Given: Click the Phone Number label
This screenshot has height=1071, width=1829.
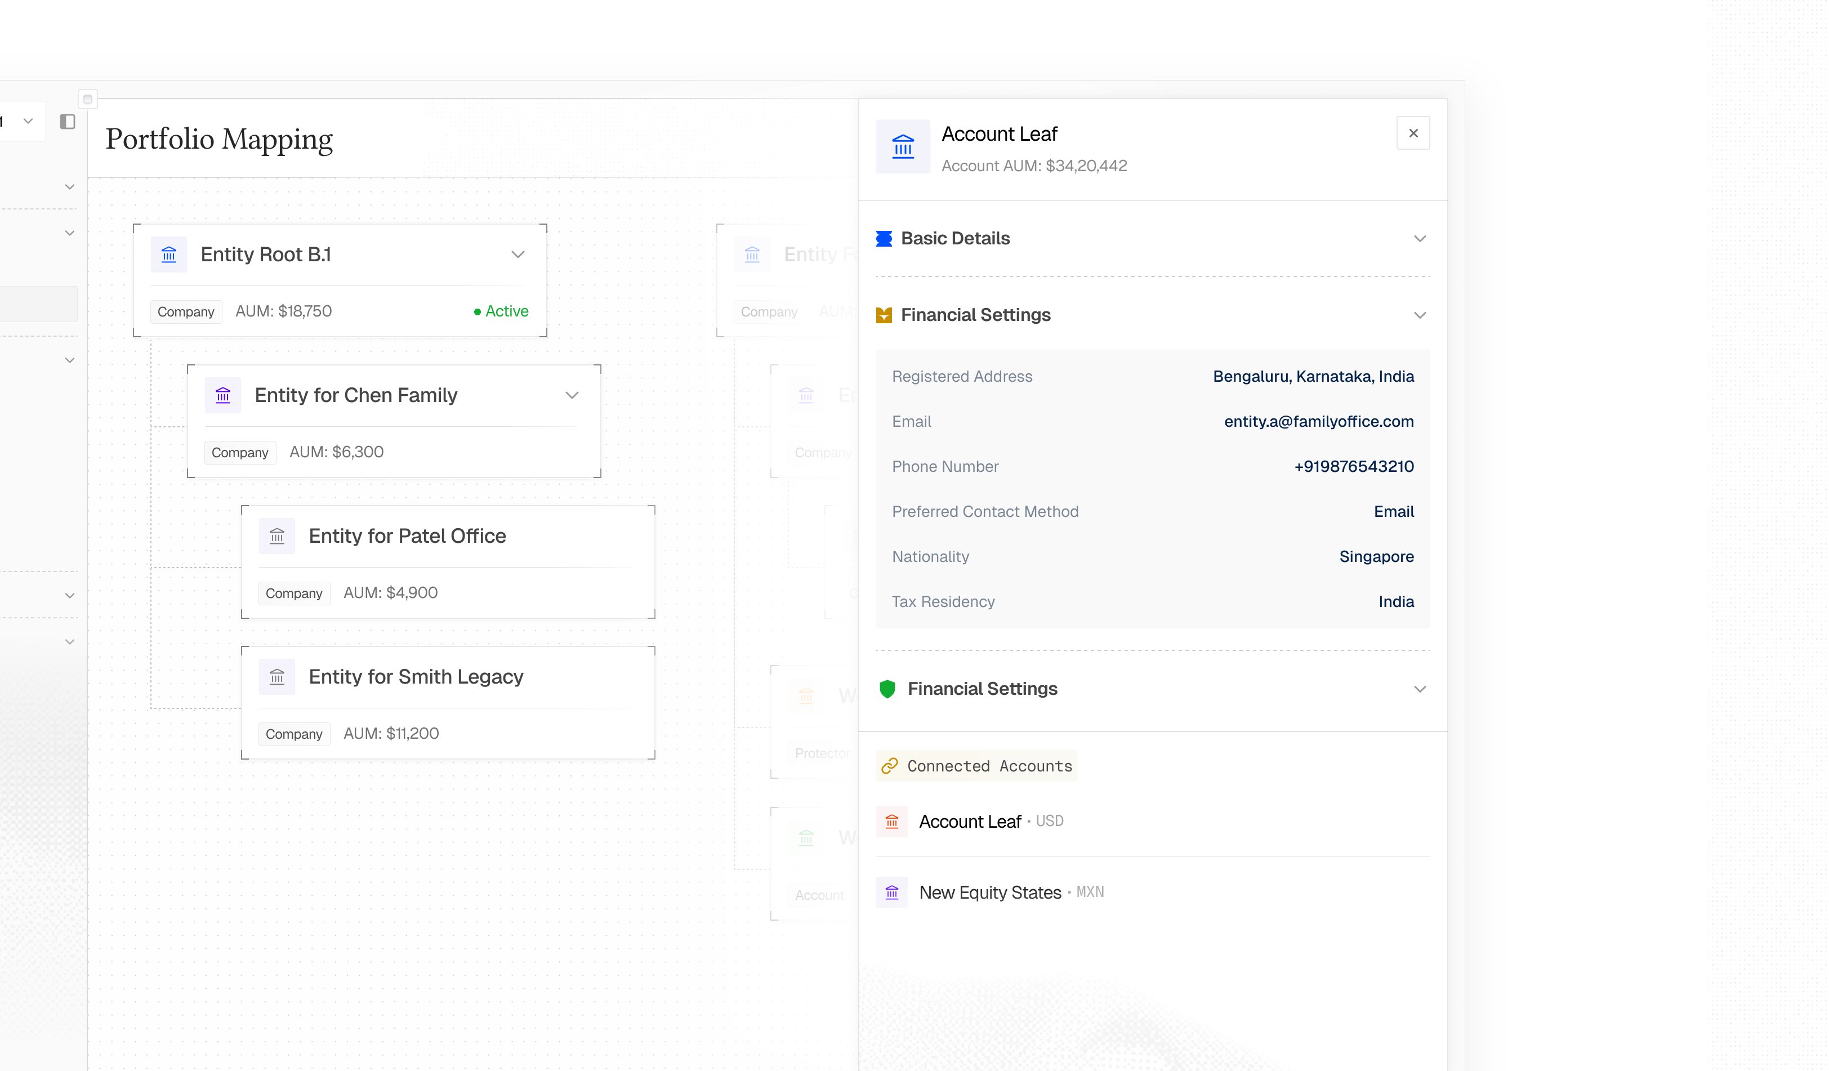Looking at the screenshot, I should (x=945, y=467).
